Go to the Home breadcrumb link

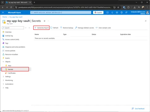coord(5,17)
